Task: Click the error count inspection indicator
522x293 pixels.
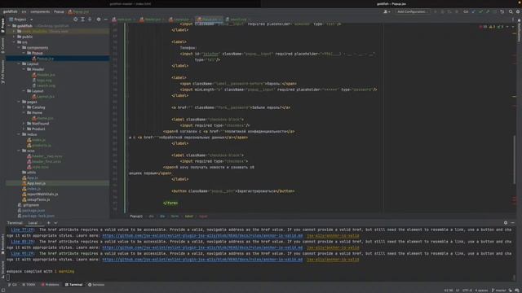Action: (x=483, y=27)
